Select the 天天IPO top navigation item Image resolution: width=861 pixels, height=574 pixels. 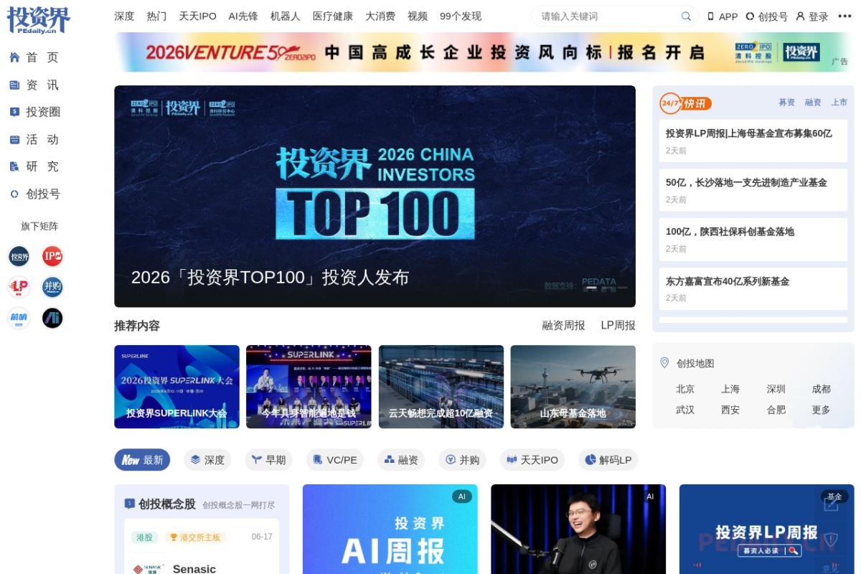point(197,16)
